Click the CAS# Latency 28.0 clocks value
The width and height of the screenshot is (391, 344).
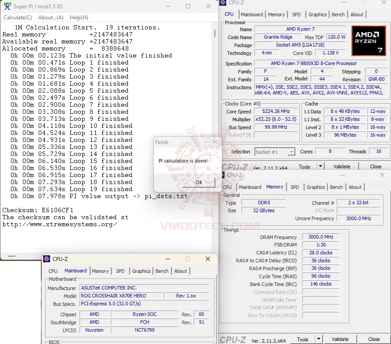pyautogui.click(x=321, y=253)
